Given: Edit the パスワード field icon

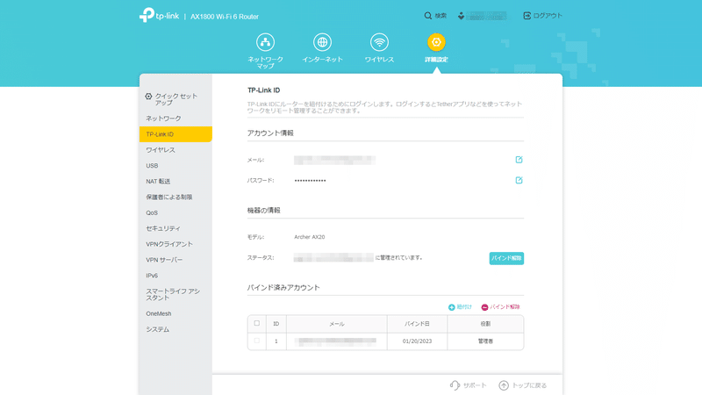Looking at the screenshot, I should click(519, 180).
